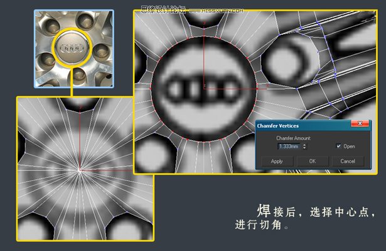Click the Audi wheel reference photo
The width and height of the screenshot is (386, 251).
[x=74, y=49]
